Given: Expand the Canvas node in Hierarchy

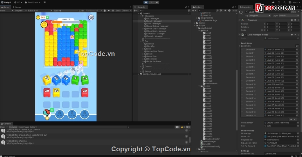Looking at the screenshot, I should click(x=141, y=66).
